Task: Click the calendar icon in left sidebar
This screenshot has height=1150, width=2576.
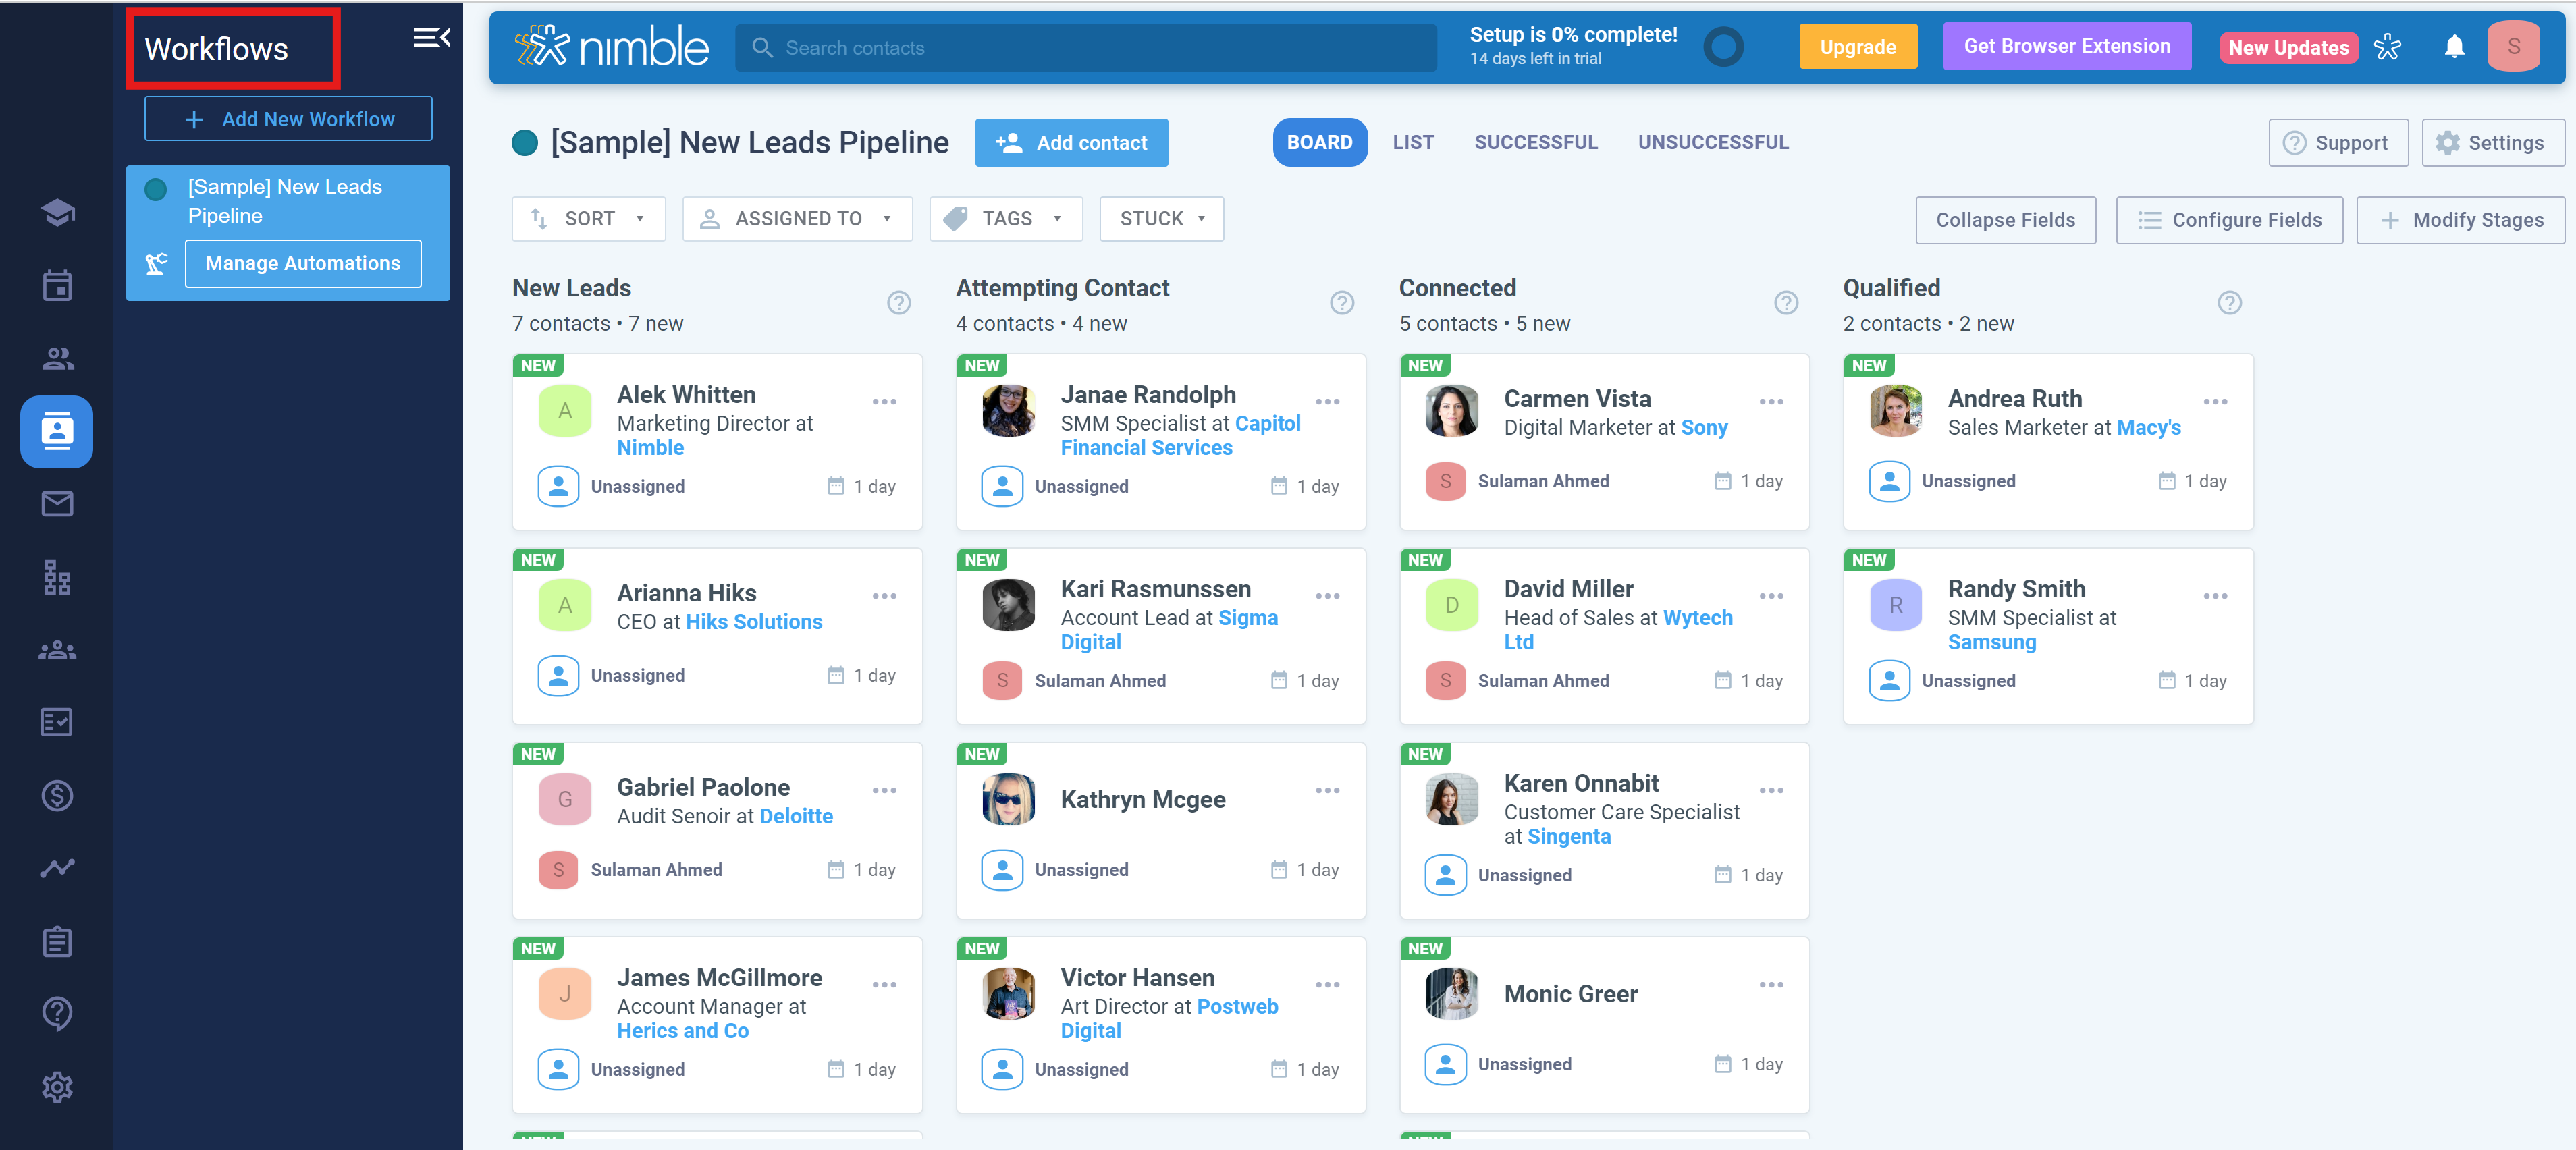Action: (57, 286)
